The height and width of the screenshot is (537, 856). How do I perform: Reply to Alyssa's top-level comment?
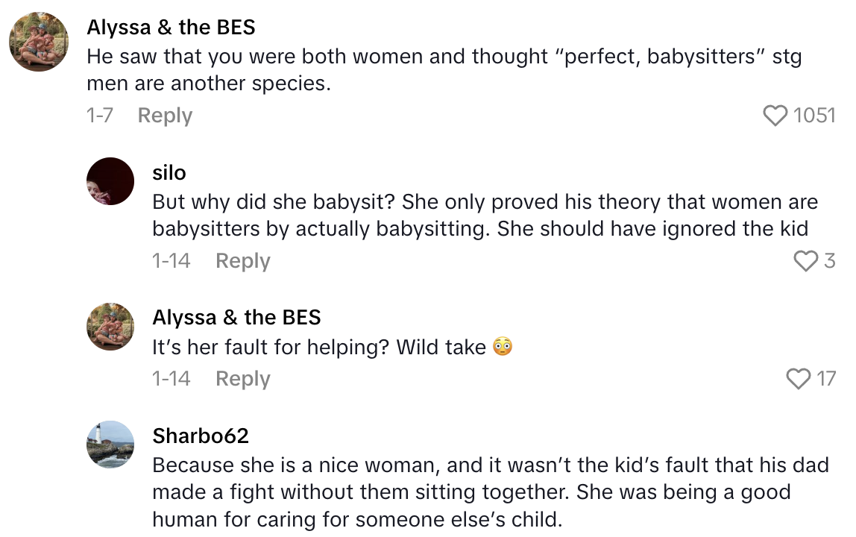[x=165, y=116]
